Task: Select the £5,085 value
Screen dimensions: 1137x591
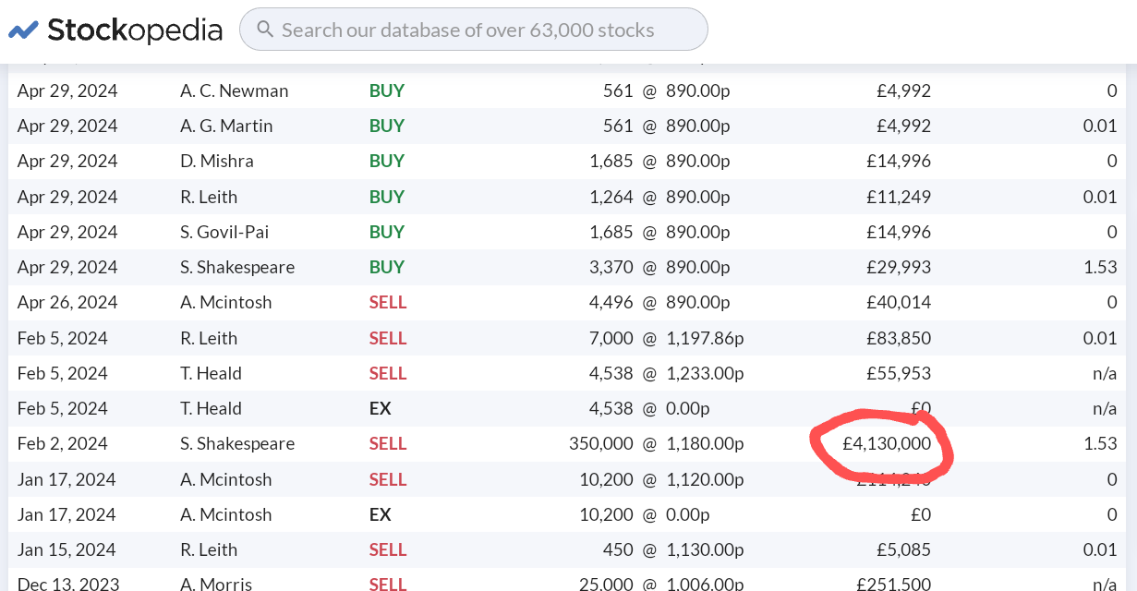Action: tap(904, 549)
